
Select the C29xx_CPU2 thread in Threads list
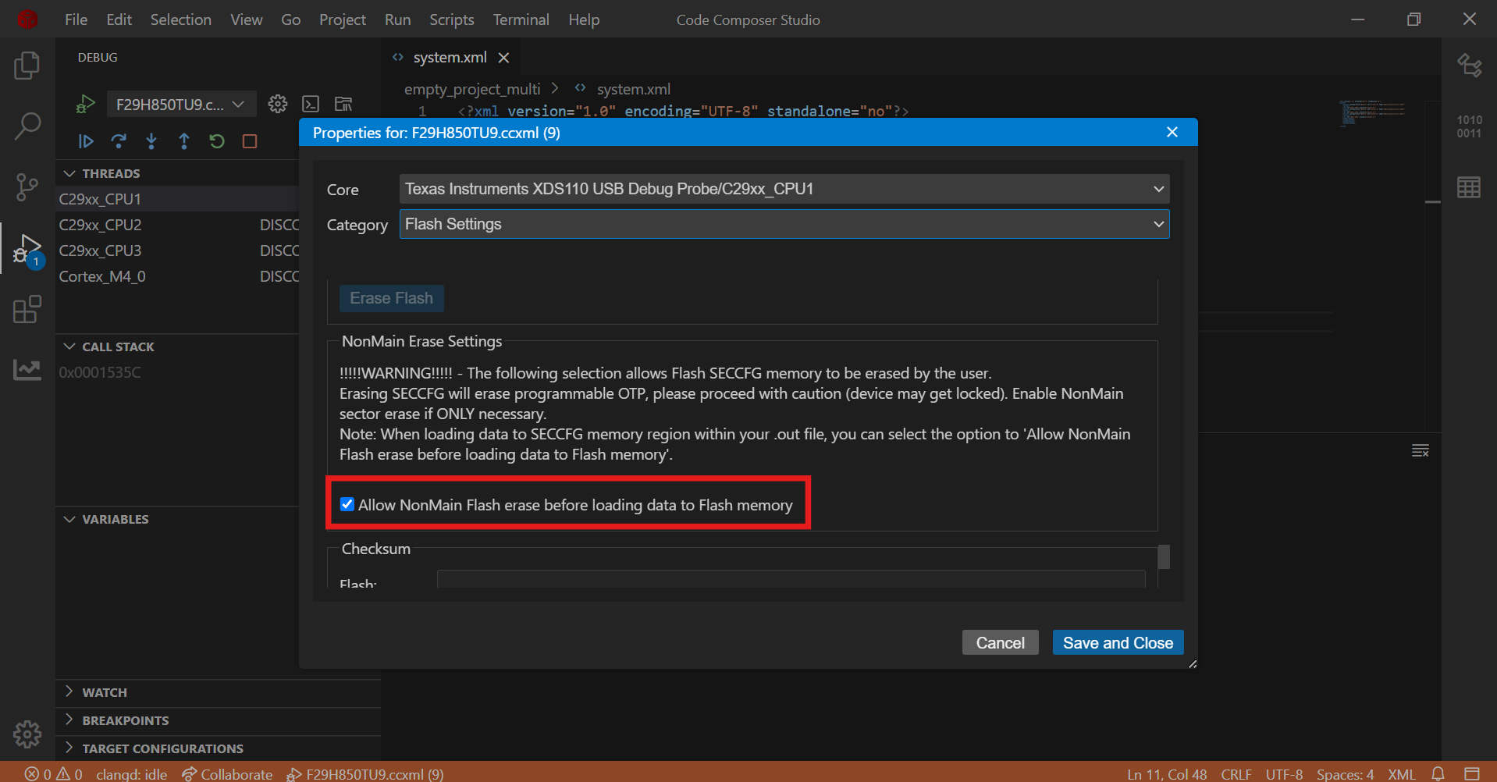pos(100,224)
